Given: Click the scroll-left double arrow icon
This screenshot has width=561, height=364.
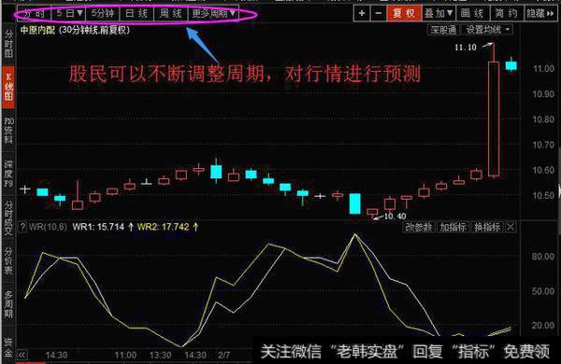Looking at the screenshot, I should [x=22, y=355].
